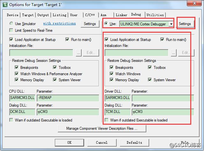Screen dimensions: 204x151
Task: Browse for debugger initialization file
Action: [173, 53]
